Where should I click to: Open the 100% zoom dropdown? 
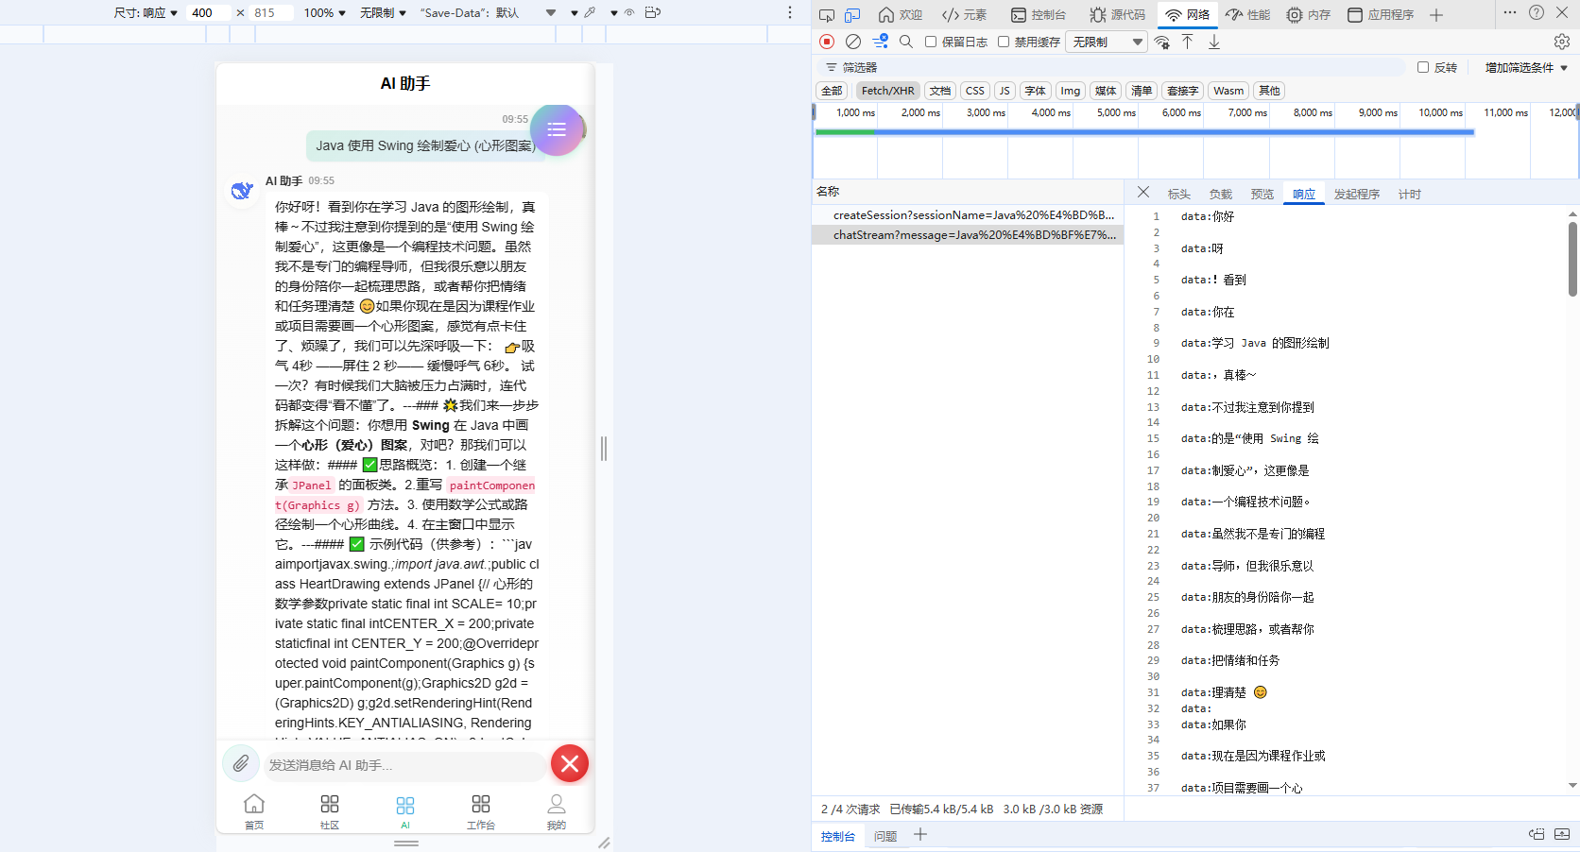pyautogui.click(x=325, y=12)
